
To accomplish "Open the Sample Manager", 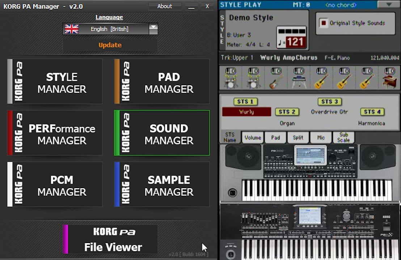I will click(x=162, y=184).
